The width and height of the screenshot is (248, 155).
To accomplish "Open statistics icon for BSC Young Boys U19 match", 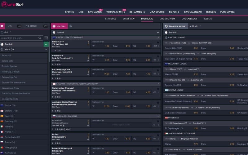I will (x=88, y=74).
